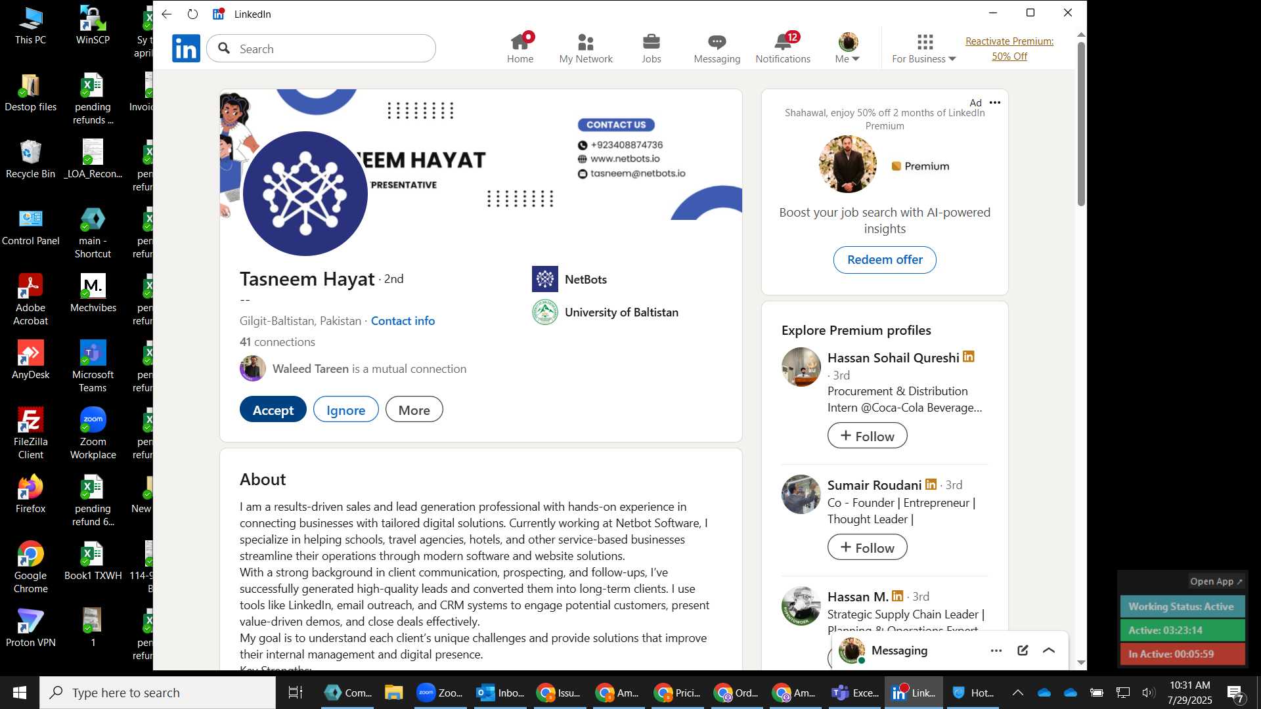
Task: View Notifications with 12 badge
Action: tap(783, 49)
